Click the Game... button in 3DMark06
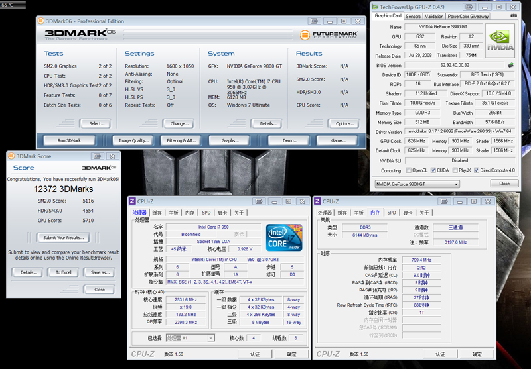This screenshot has width=531, height=369. (338, 140)
